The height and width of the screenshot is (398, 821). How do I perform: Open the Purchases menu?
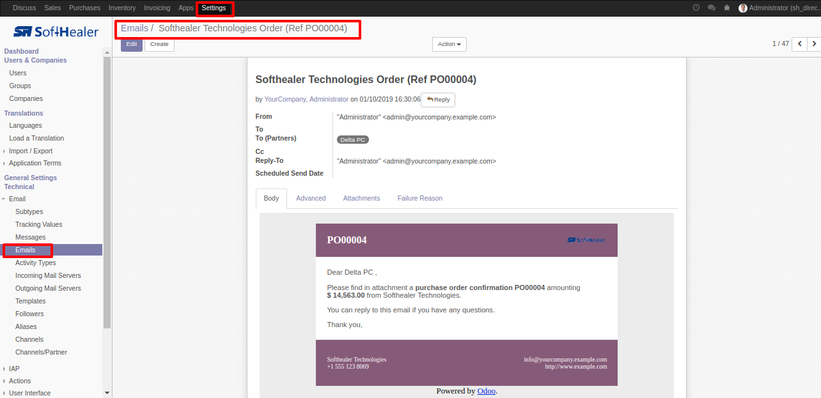(x=84, y=8)
